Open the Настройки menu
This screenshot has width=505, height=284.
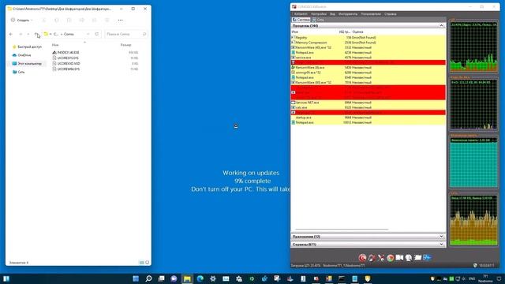319,14
